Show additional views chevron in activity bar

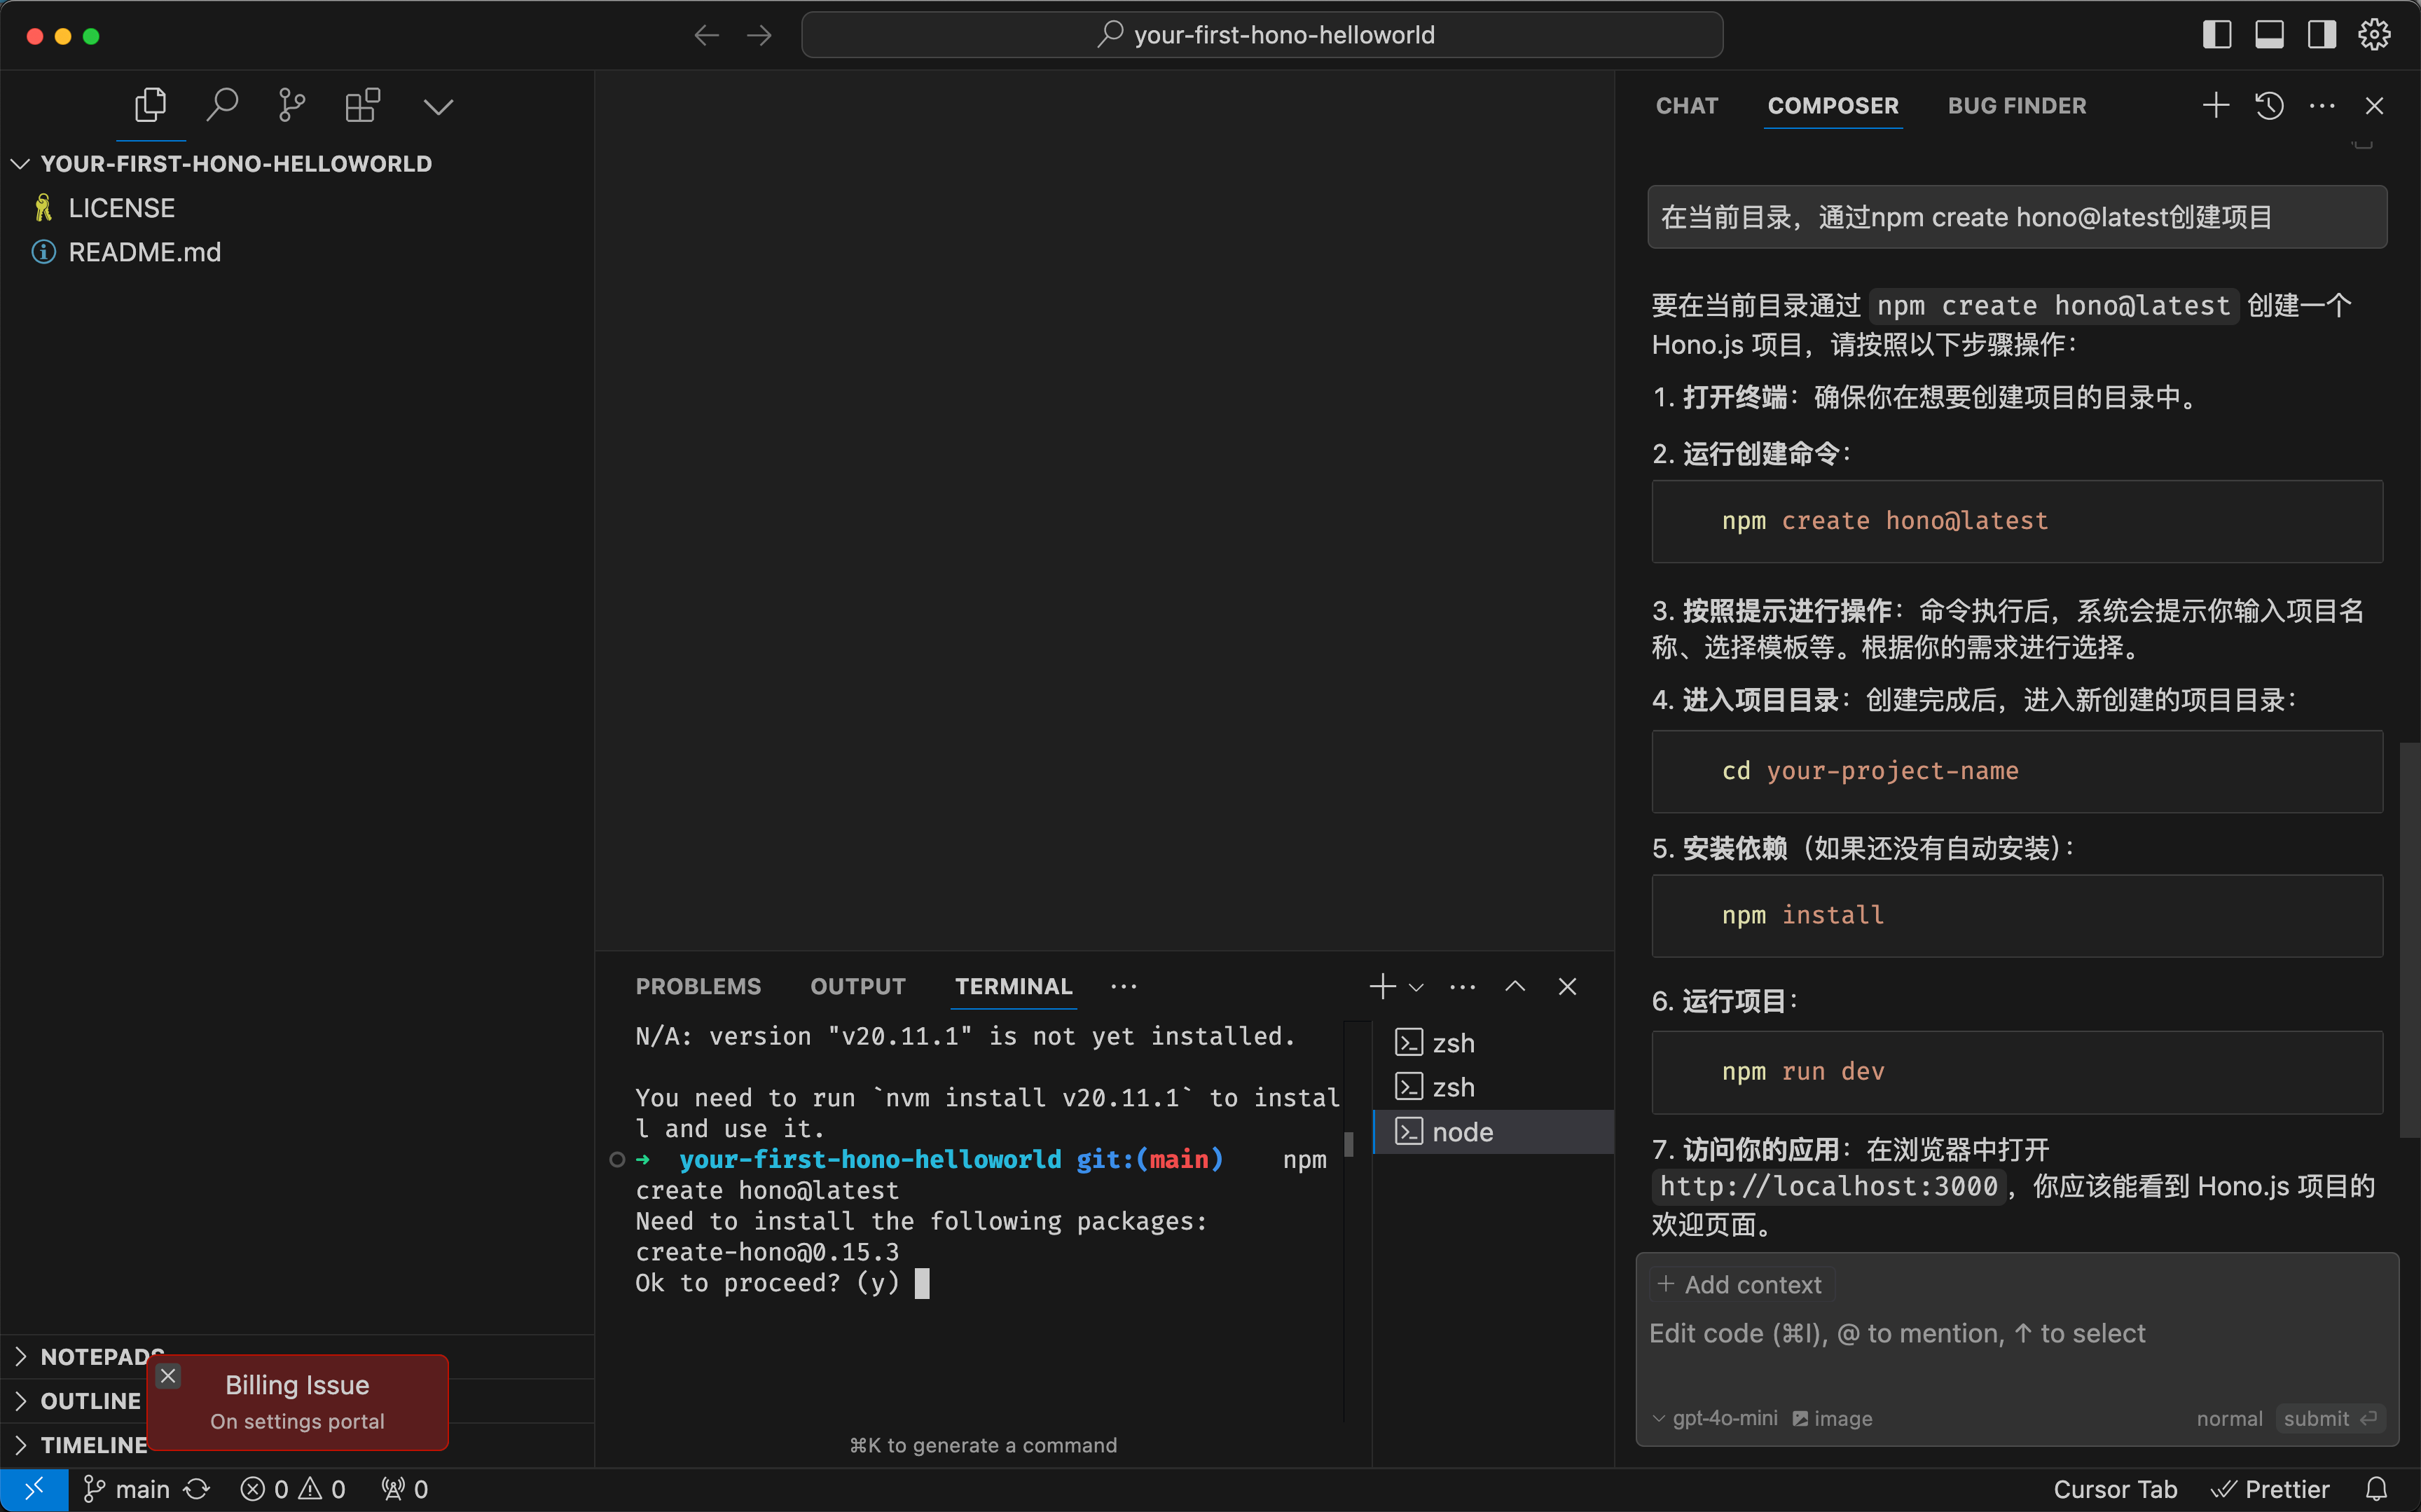pyautogui.click(x=439, y=106)
